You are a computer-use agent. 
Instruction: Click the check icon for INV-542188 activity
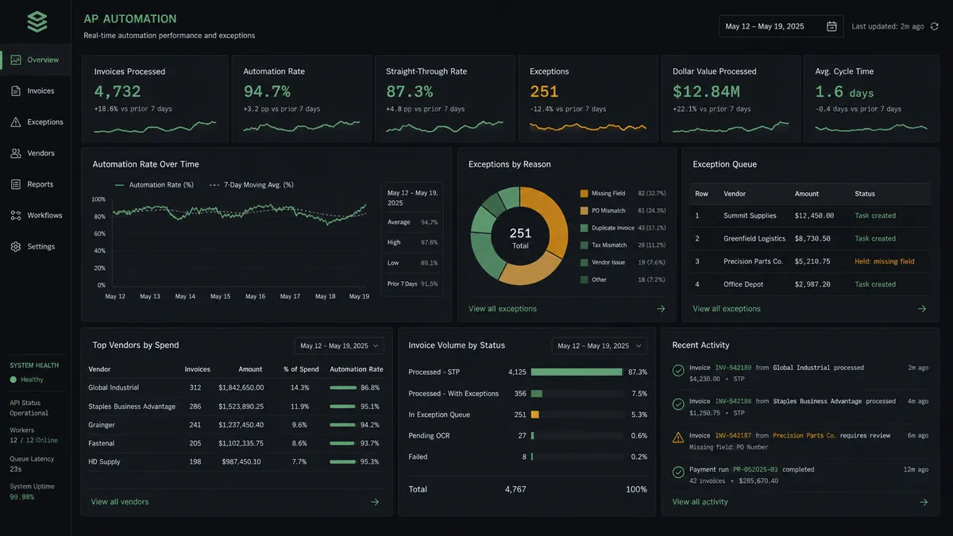click(678, 404)
